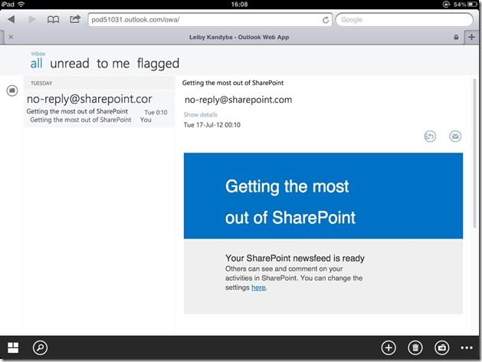Viewport: 482px width, 362px height.
Task: Tap the TUESDAY group header
Action: 100,83
